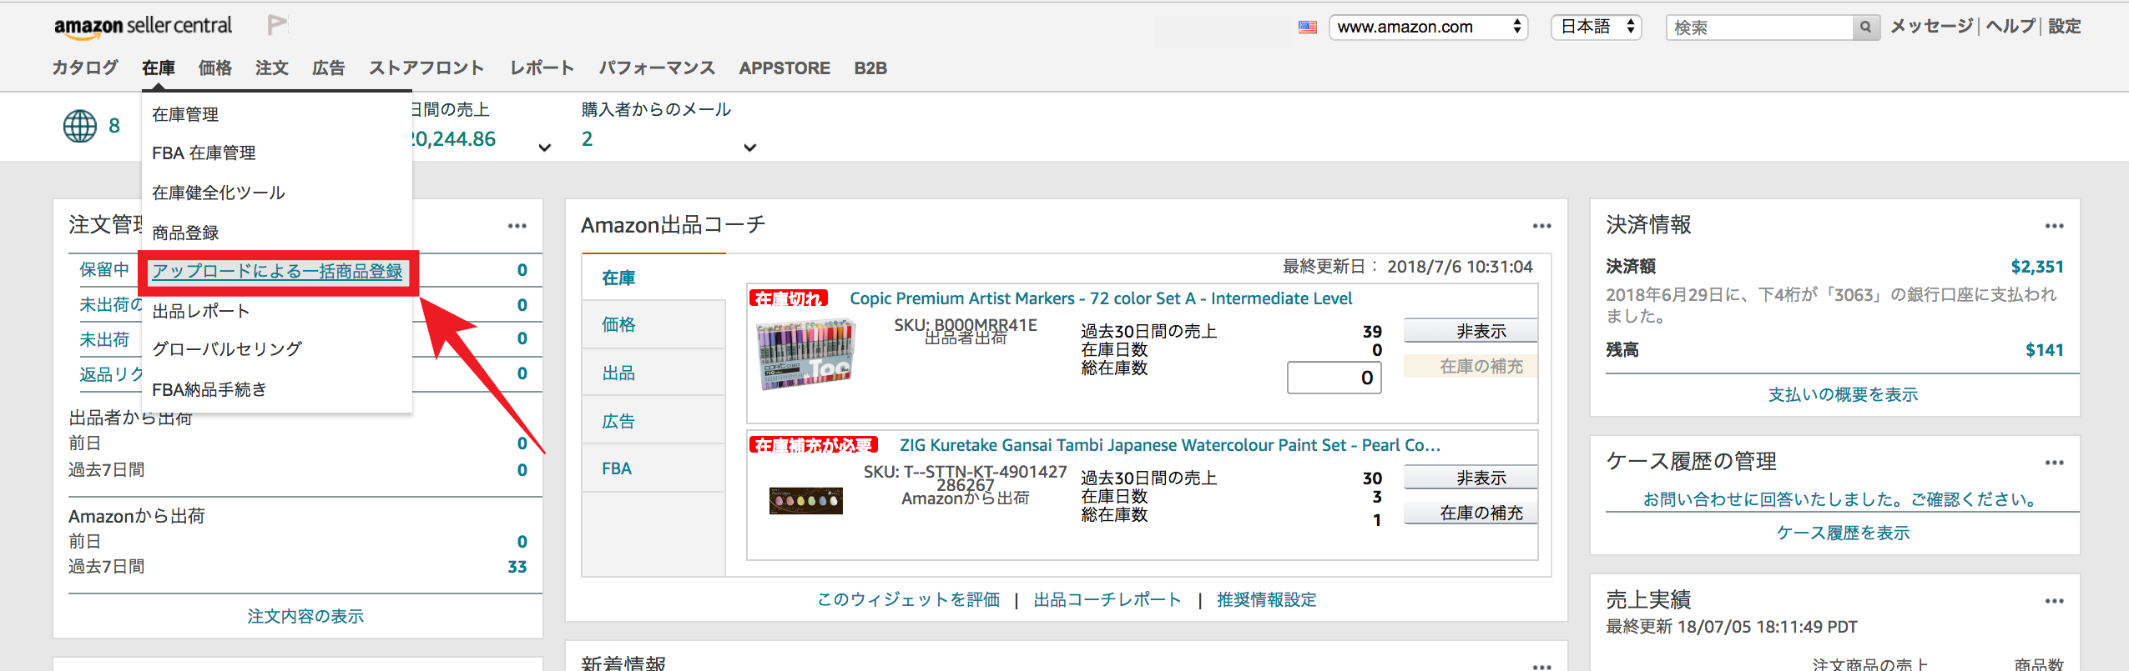Switch to the FBA coach tab
The height and width of the screenshot is (671, 2129).
tap(654, 468)
